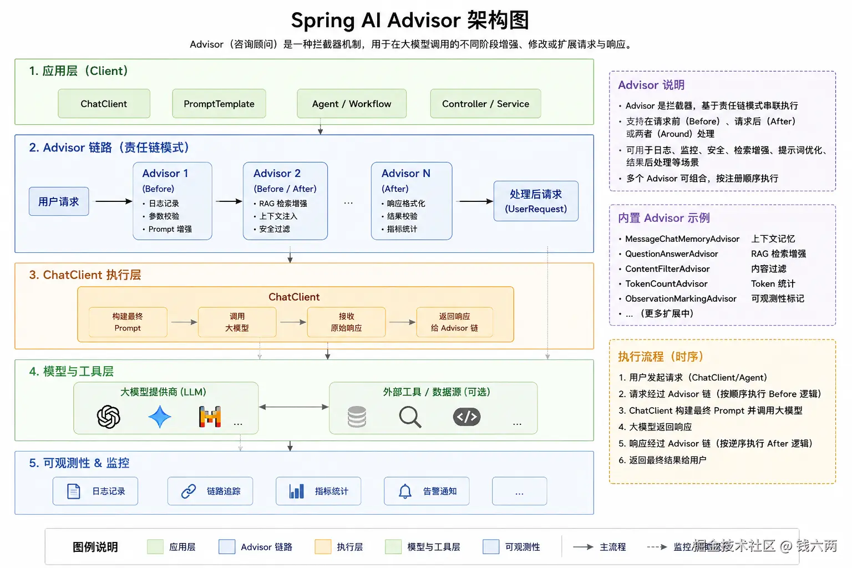Click the Advisor 说明 panel heading
The width and height of the screenshot is (852, 568).
[651, 85]
